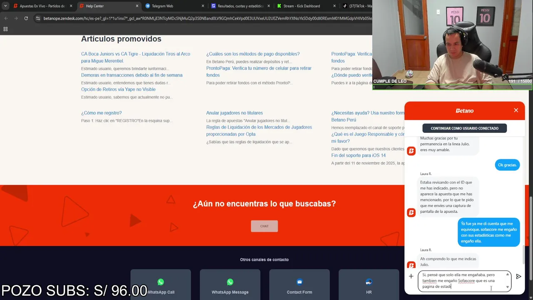Click the CHAT button in red banner
Image resolution: width=533 pixels, height=300 pixels.
[x=264, y=226]
